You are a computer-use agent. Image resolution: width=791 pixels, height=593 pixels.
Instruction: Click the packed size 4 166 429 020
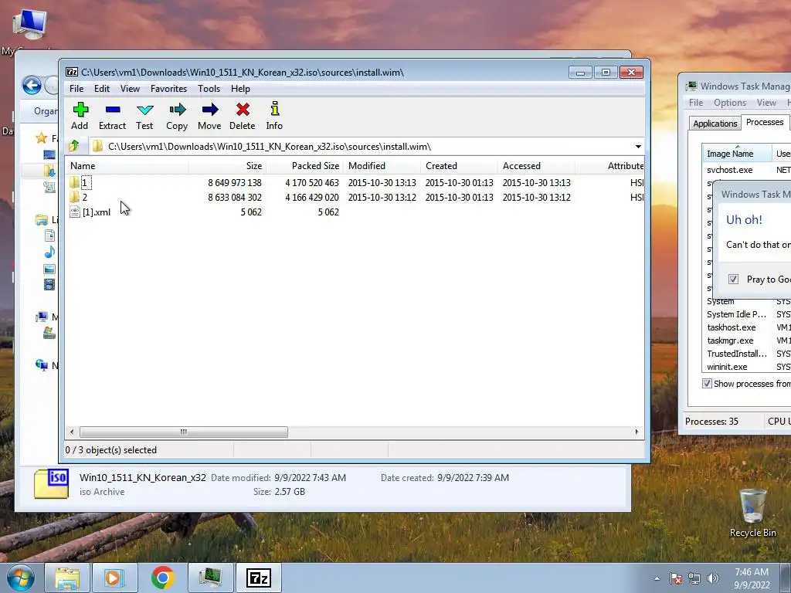[x=312, y=197]
